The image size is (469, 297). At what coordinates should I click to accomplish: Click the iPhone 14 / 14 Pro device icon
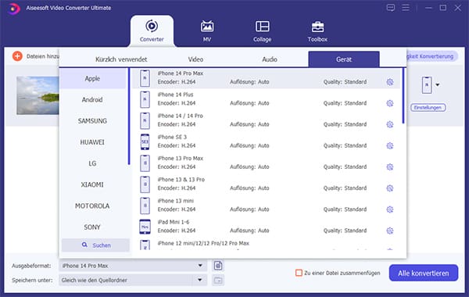pyautogui.click(x=145, y=120)
